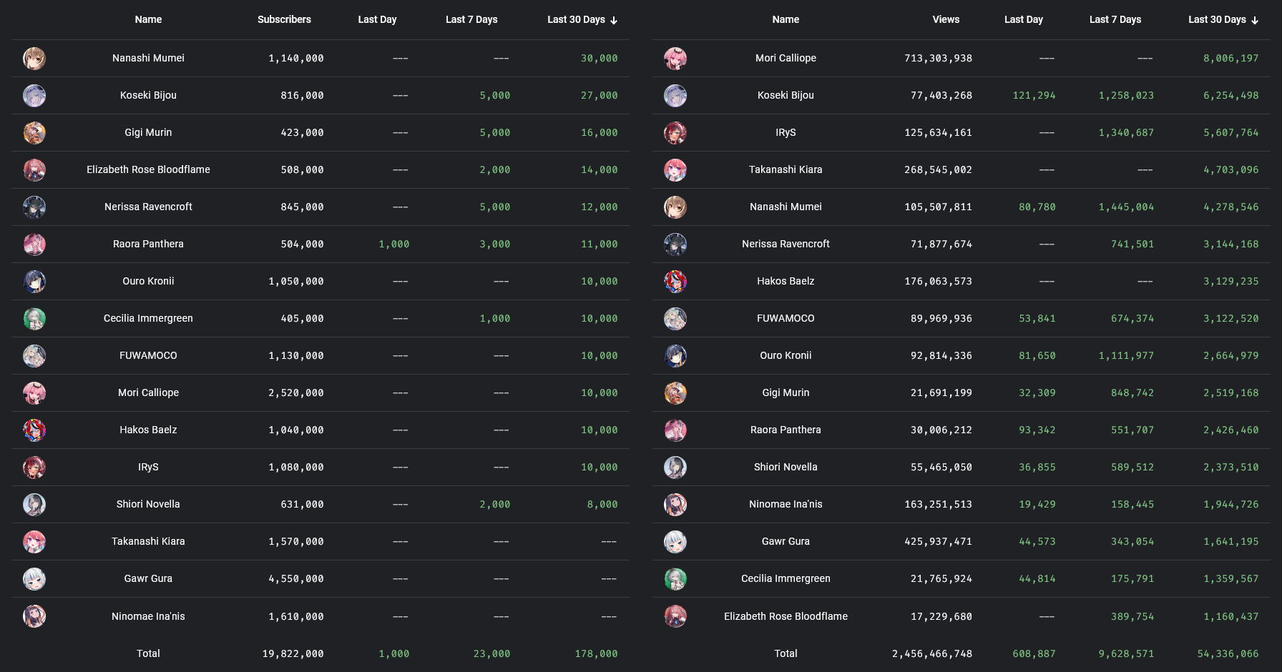The width and height of the screenshot is (1282, 672).
Task: Click Gawr Gura's avatar in subscribers table
Action: click(34, 579)
